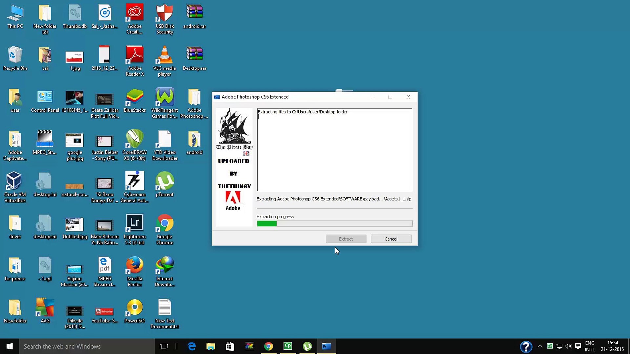Image resolution: width=630 pixels, height=354 pixels.
Task: Show hidden system tray icons
Action: pos(540,346)
